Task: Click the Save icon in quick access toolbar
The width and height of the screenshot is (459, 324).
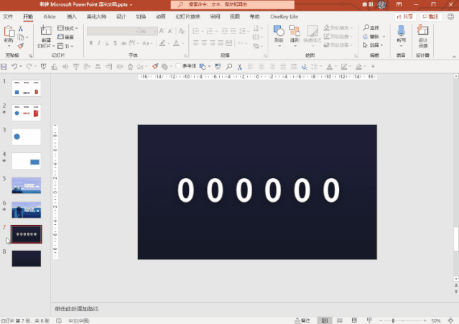Action: pyautogui.click(x=4, y=67)
